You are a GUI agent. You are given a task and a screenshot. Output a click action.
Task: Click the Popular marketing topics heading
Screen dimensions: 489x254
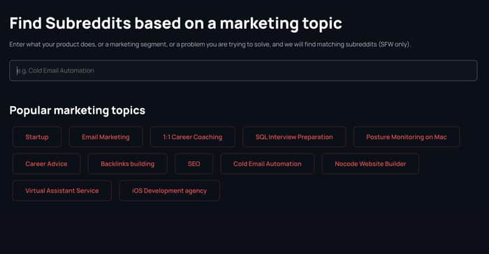coord(78,110)
